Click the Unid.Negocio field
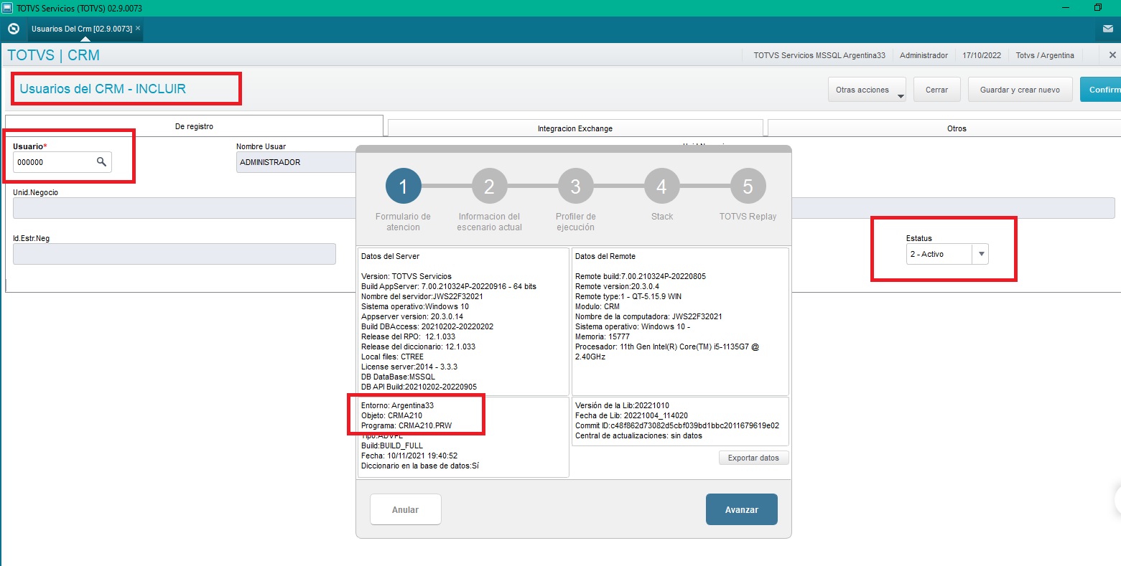This screenshot has width=1121, height=566. tap(185, 208)
